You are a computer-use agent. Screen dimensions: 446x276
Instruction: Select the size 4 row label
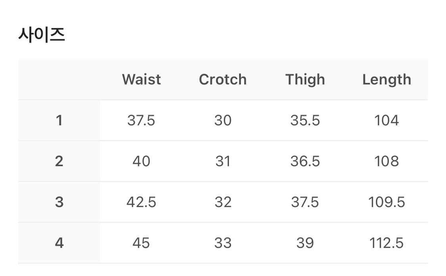pyautogui.click(x=59, y=243)
